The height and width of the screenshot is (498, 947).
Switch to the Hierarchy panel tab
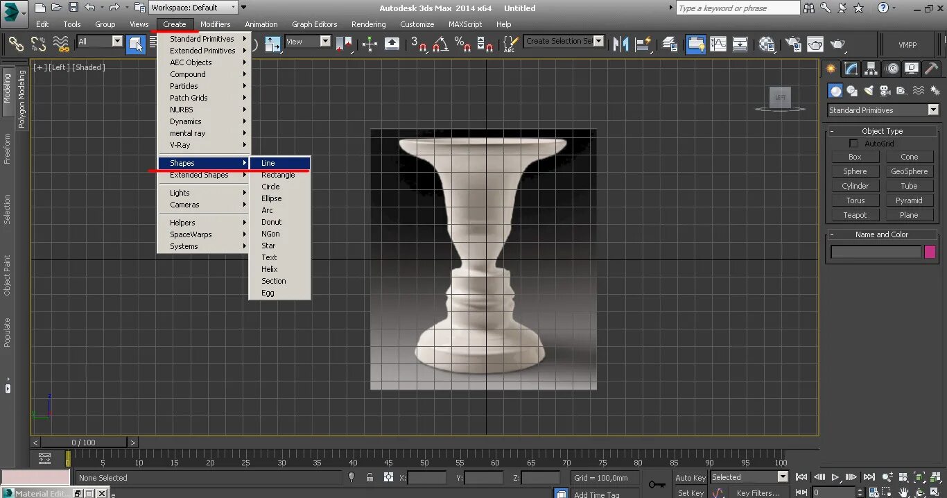pyautogui.click(x=871, y=69)
